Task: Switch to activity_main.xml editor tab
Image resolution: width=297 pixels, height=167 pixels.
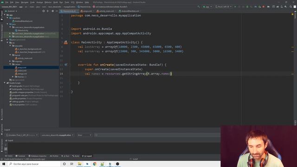Action: (106, 11)
